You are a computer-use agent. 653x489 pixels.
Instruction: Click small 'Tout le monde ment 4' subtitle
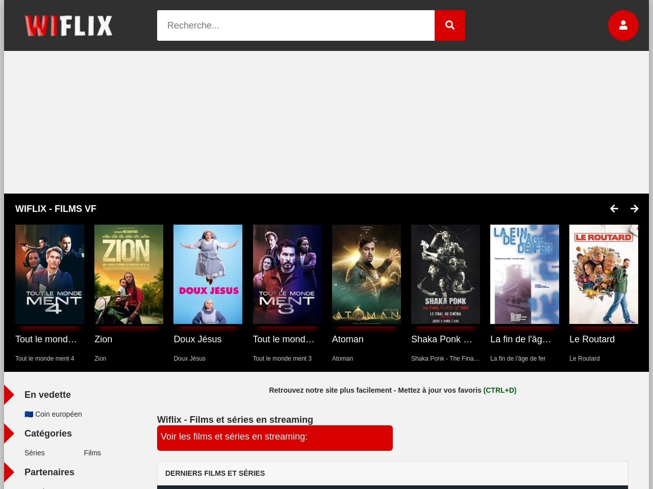click(x=45, y=359)
